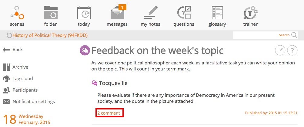Screen dimensions: 304x127
Task: Go Back using the arrow link
Action: tap(13, 50)
